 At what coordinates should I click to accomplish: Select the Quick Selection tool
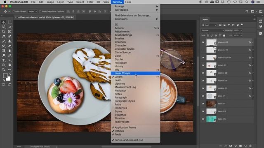[x=9, y=27]
